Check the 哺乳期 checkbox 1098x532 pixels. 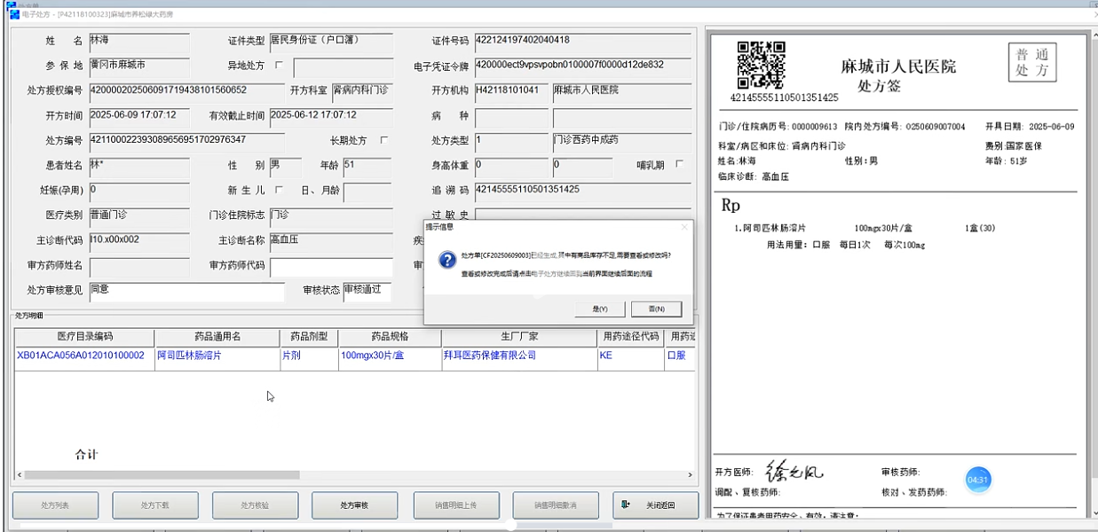(x=680, y=164)
